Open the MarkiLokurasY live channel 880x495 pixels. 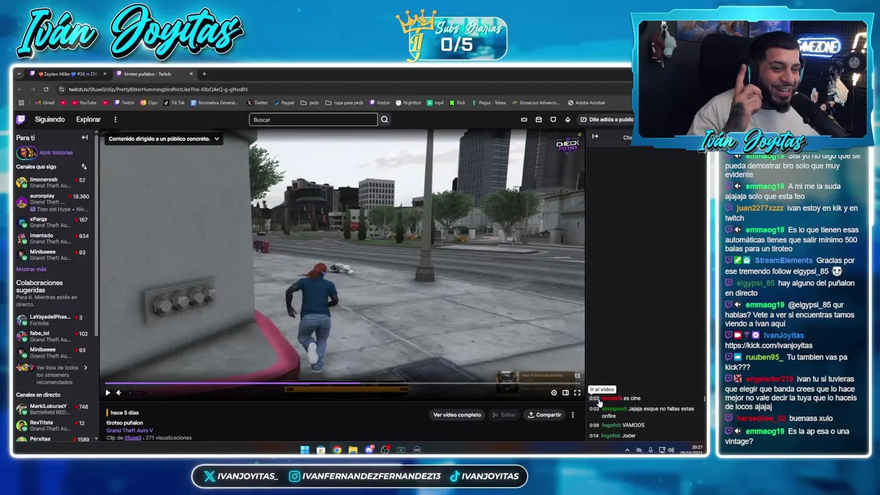point(54,409)
